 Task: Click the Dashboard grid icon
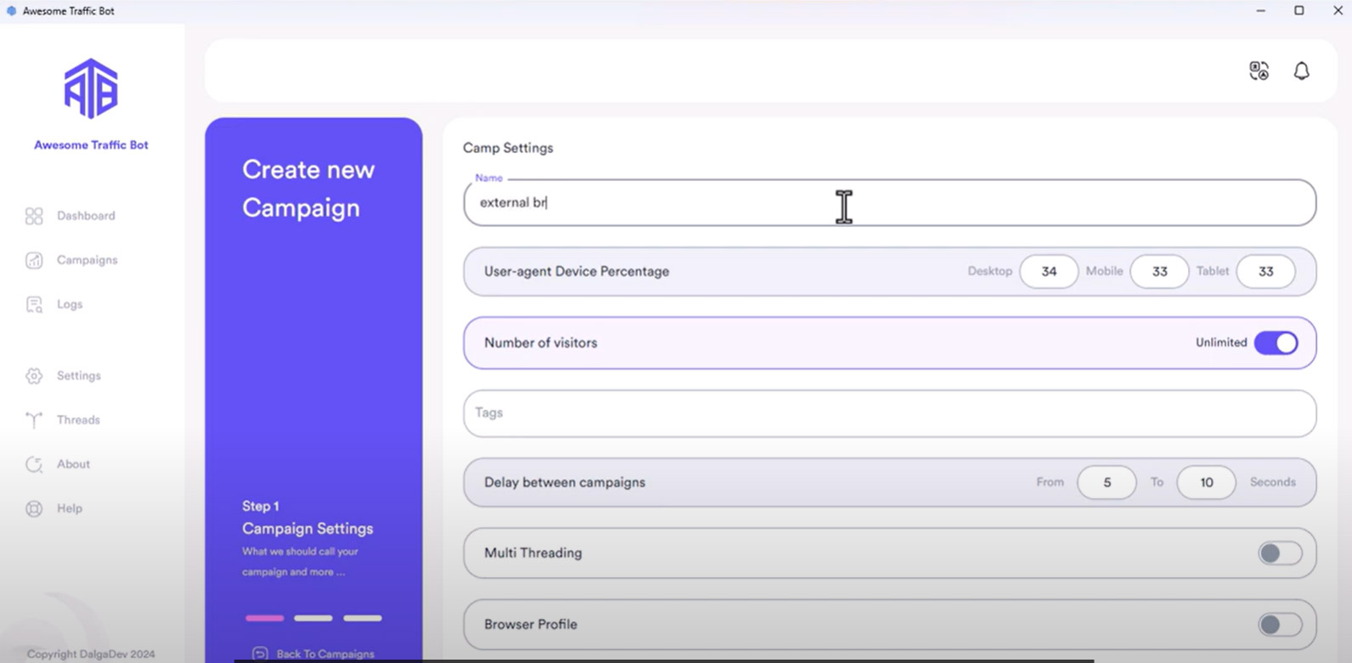34,216
